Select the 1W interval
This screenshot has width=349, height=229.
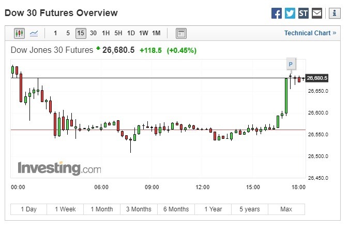point(144,33)
